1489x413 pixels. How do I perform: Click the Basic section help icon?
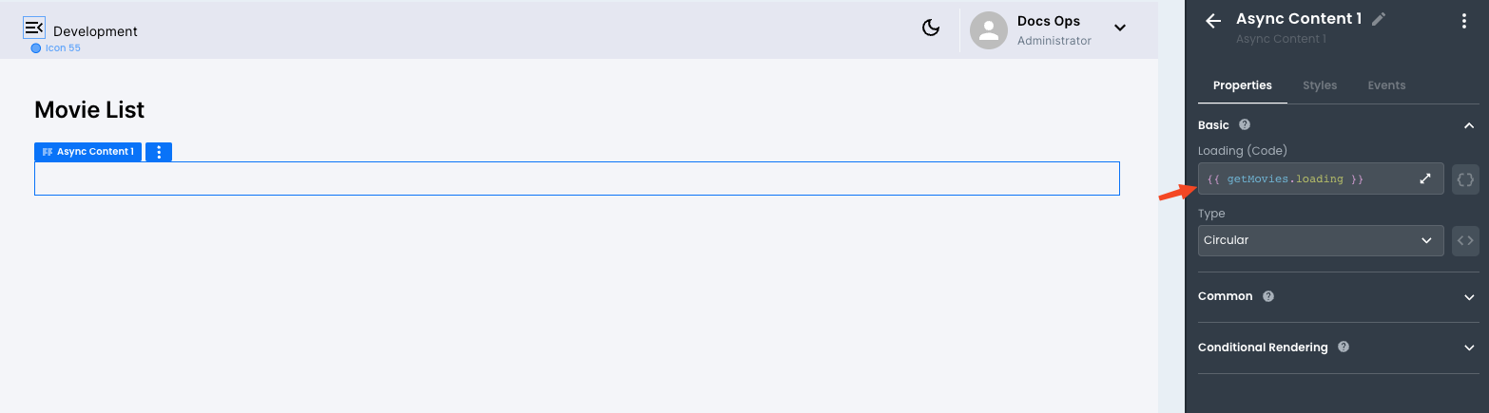[1245, 124]
